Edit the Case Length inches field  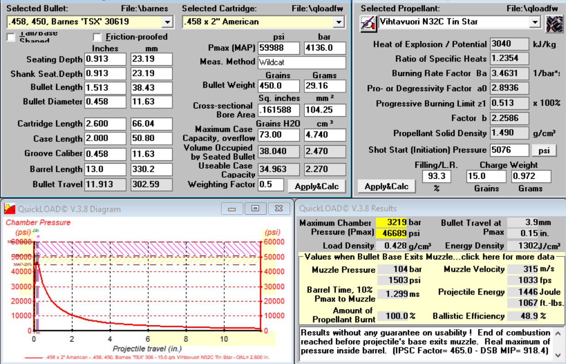(x=105, y=138)
